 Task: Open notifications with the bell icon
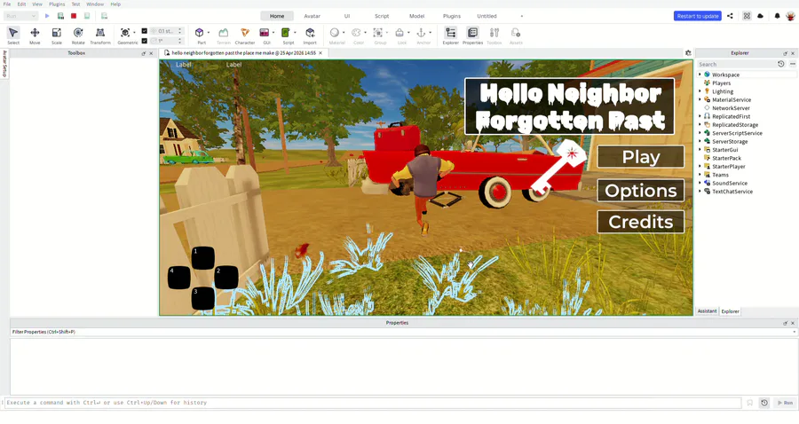(777, 16)
